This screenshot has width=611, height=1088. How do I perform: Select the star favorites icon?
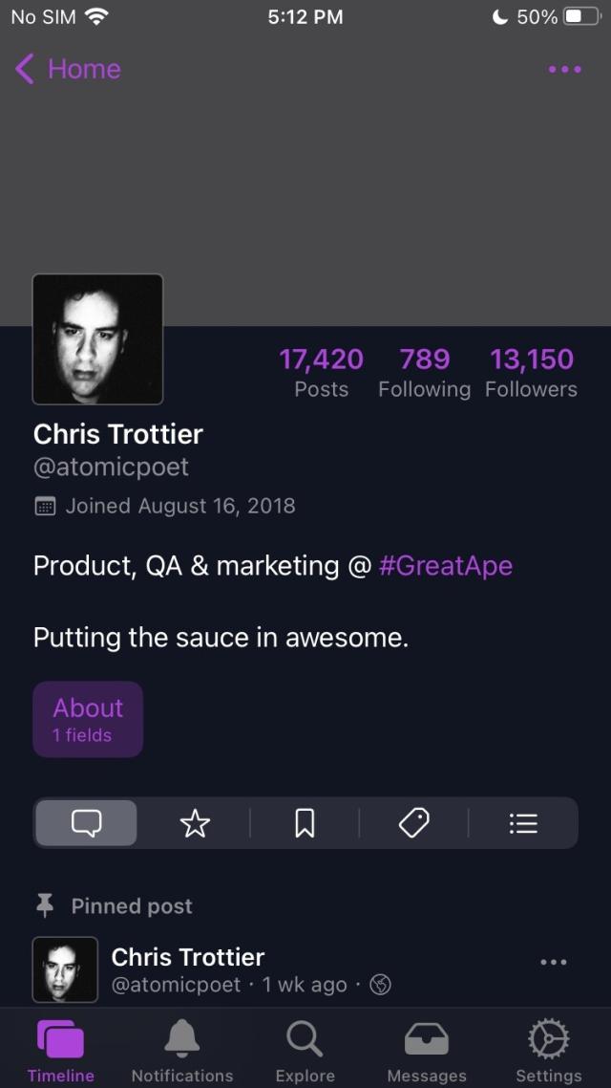[x=195, y=822]
